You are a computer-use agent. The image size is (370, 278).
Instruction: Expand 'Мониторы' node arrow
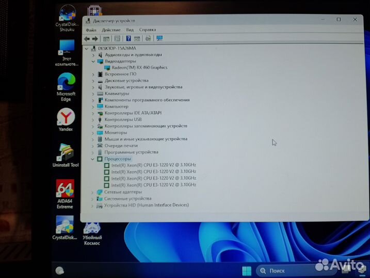93,133
